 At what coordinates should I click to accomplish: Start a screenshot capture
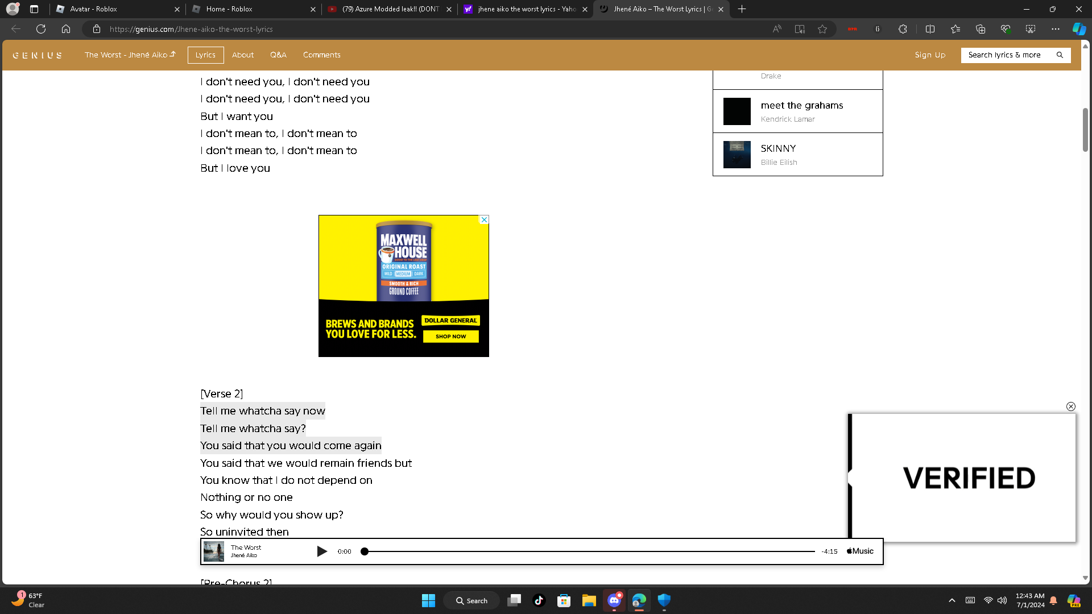pyautogui.click(x=1031, y=29)
